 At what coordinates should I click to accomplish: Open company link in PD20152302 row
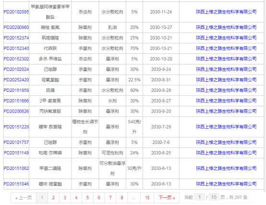click(226, 59)
